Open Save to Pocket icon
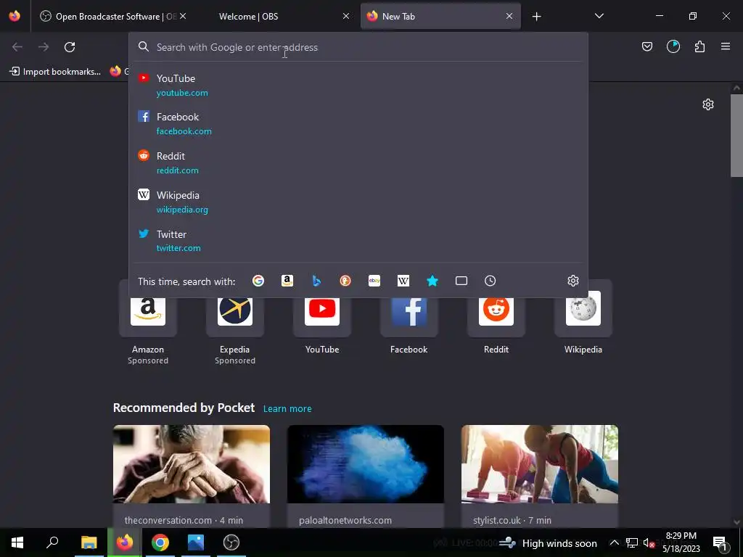This screenshot has width=743, height=557. coord(646,46)
